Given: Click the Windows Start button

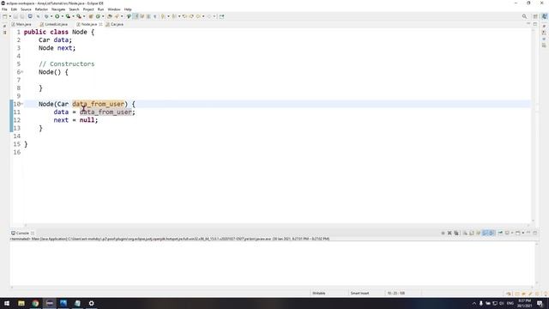Looking at the screenshot, I should tap(7, 303).
